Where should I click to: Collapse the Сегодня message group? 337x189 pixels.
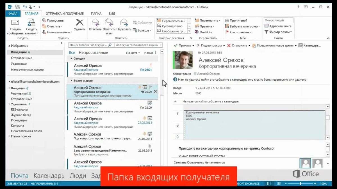71,59
